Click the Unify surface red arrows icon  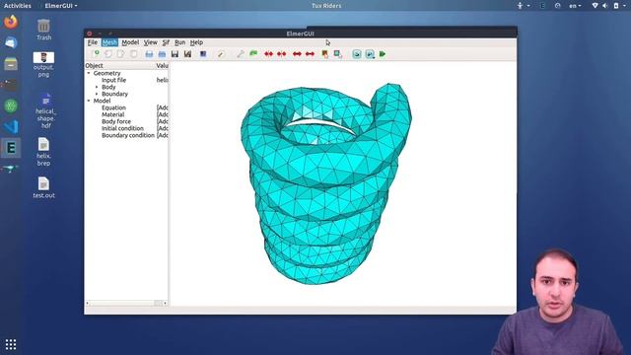pos(282,54)
